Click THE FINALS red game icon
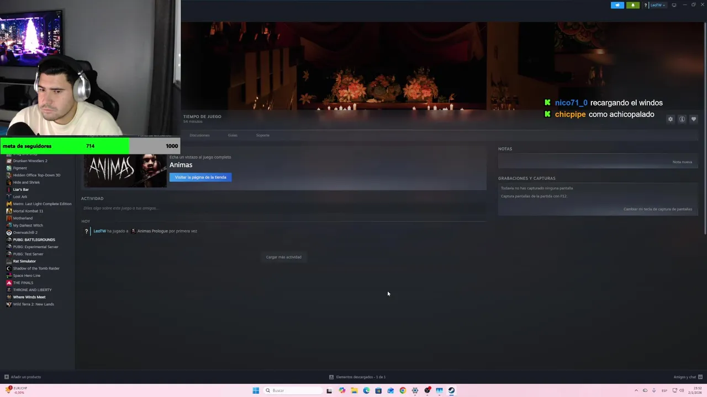This screenshot has width=707, height=397. click(x=9, y=283)
